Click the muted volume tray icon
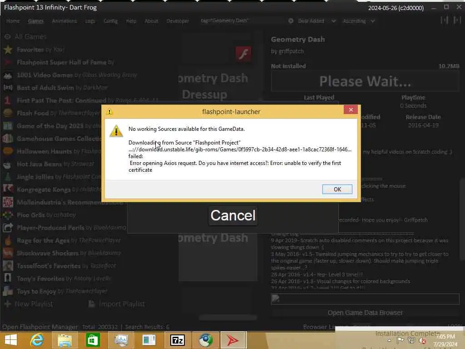The height and width of the screenshot is (349, 465). tap(423, 340)
